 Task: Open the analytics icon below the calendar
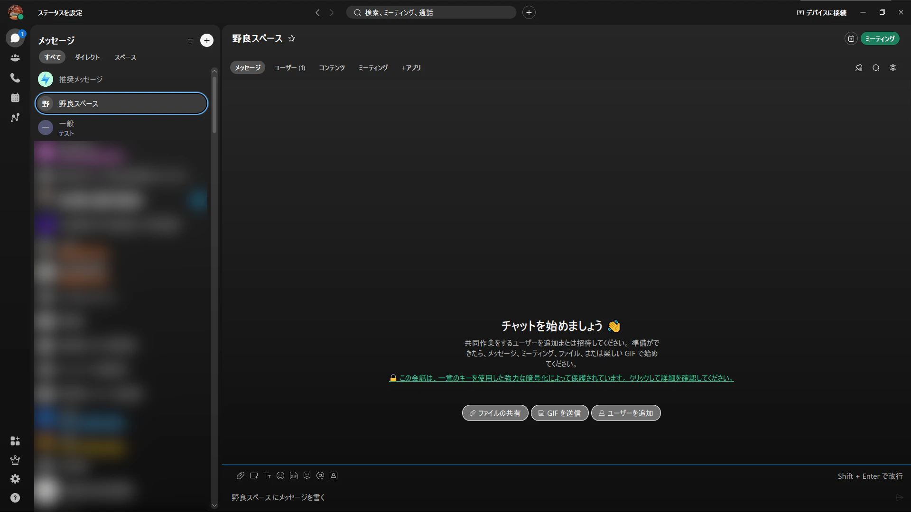tap(15, 118)
